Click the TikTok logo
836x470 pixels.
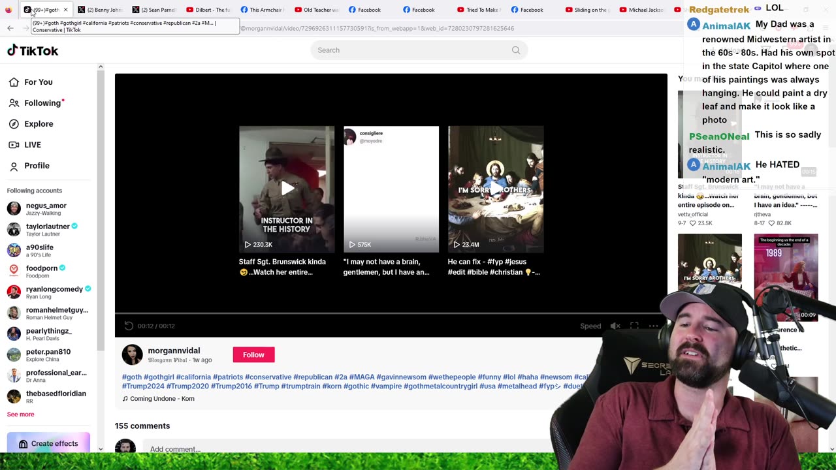tap(33, 50)
